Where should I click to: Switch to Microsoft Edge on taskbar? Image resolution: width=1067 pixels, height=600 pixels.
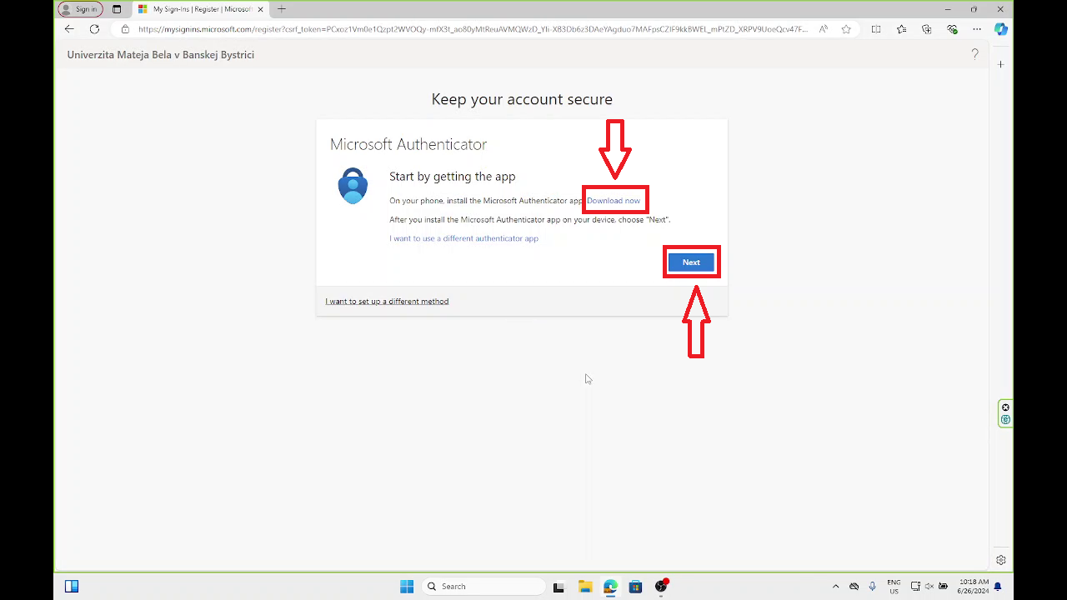point(610,587)
